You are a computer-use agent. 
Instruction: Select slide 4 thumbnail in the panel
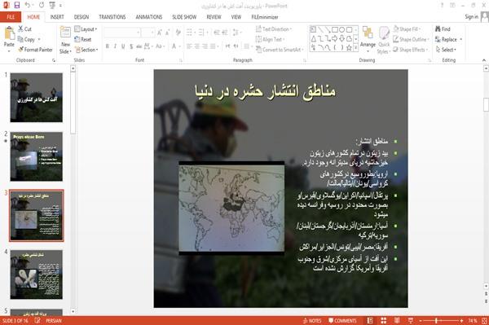(37, 274)
